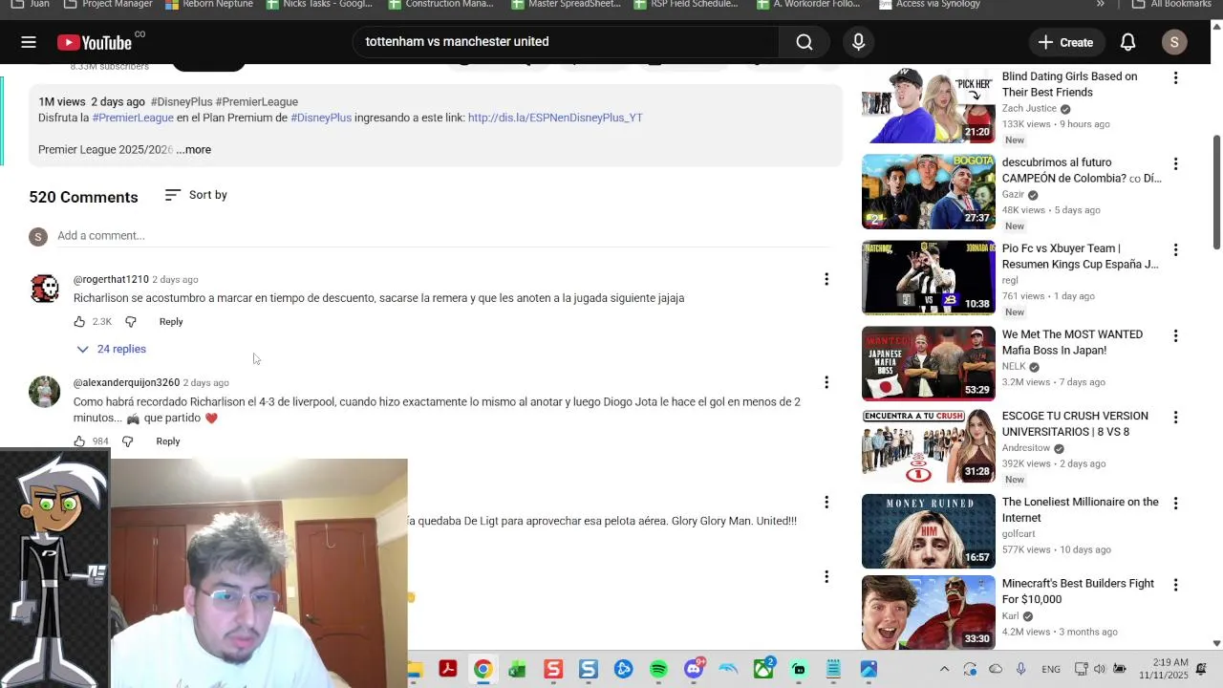This screenshot has width=1223, height=688.
Task: Open the YouTube hamburger guide menu
Action: (x=29, y=42)
